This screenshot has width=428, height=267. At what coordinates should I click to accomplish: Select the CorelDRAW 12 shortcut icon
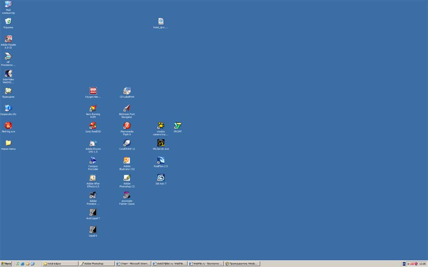click(x=127, y=143)
